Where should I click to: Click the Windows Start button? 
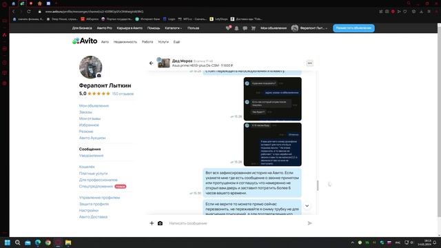(x=8, y=242)
